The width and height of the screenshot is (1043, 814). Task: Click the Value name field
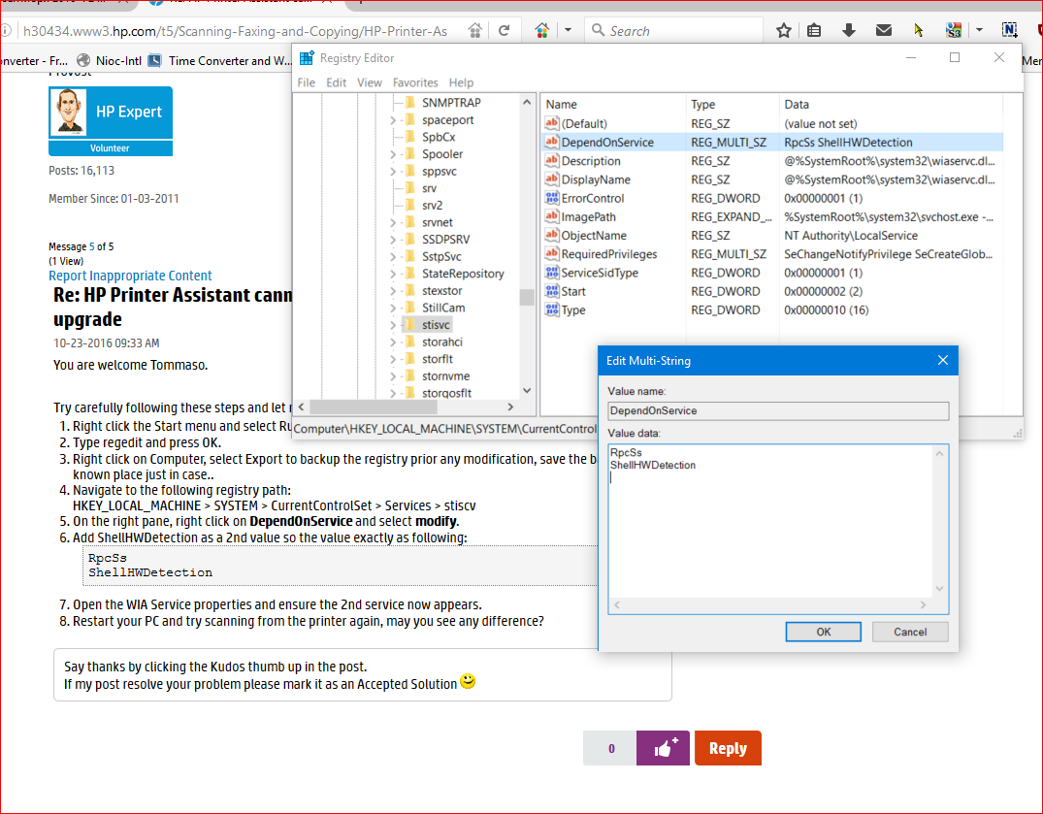(x=778, y=411)
